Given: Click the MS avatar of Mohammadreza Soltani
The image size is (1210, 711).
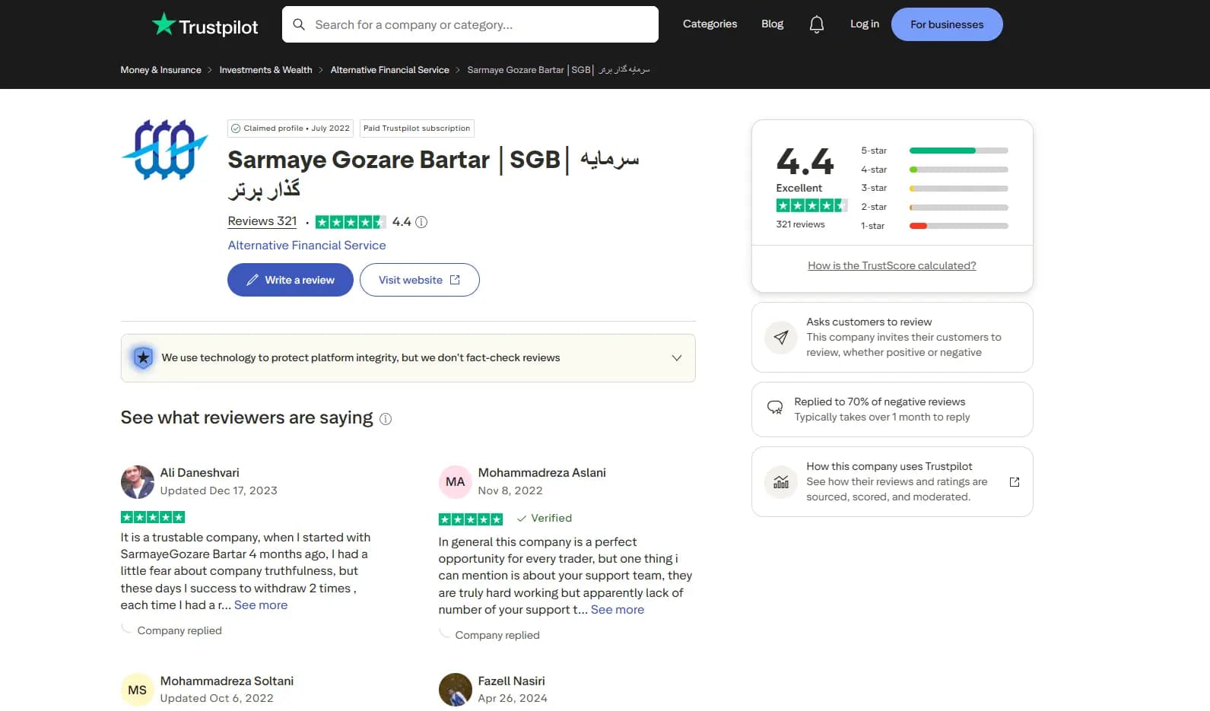Looking at the screenshot, I should pos(138,690).
